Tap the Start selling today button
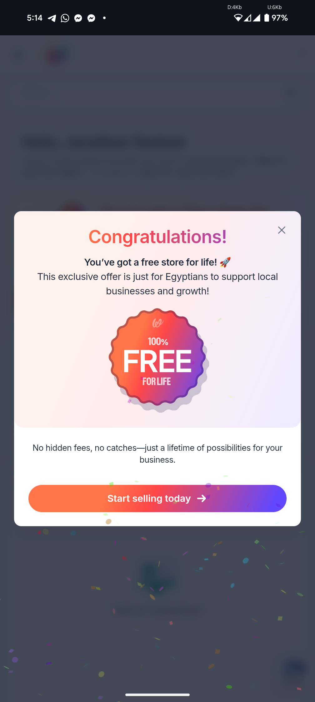The image size is (315, 702). (x=157, y=498)
